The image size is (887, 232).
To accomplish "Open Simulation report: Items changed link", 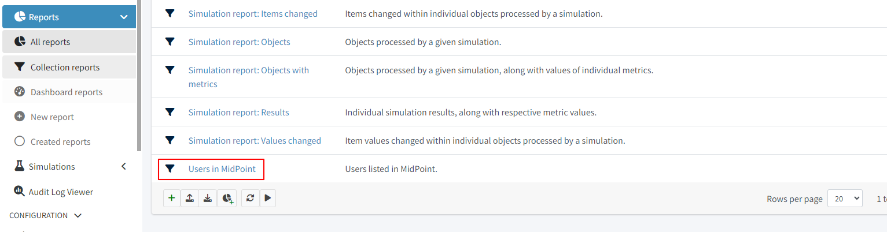I will (253, 13).
